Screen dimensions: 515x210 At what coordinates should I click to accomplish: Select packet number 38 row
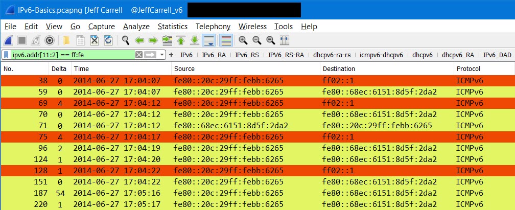coord(258,81)
